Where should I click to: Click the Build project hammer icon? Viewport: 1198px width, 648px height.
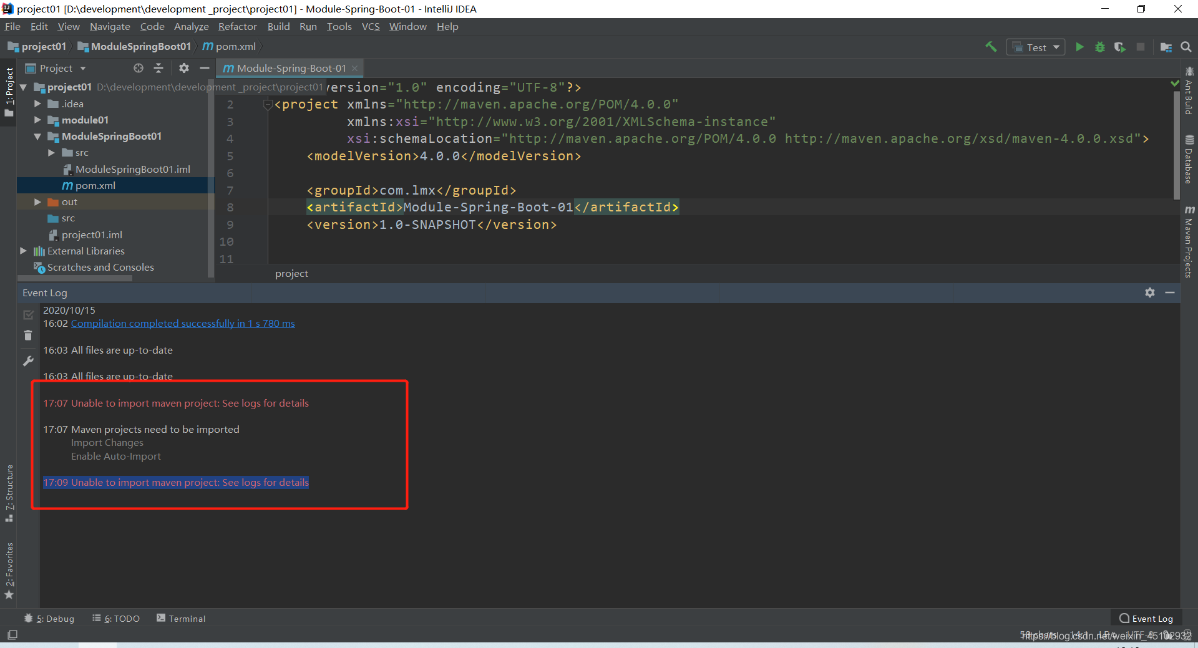click(x=991, y=47)
